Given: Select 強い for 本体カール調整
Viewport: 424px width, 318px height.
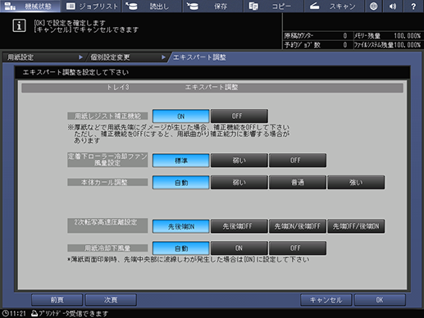Looking at the screenshot, I should pyautogui.click(x=356, y=183).
